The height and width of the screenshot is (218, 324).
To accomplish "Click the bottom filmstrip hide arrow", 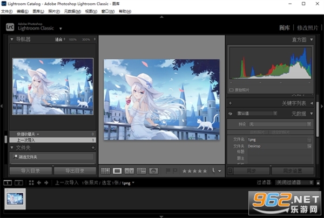I will click(161, 216).
